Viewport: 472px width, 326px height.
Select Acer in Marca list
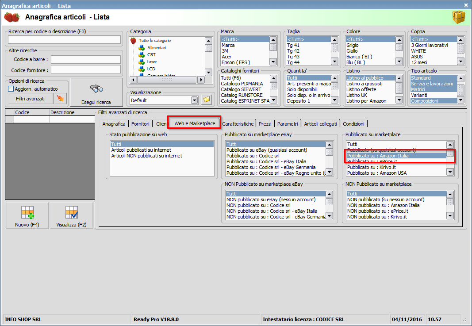click(x=245, y=57)
